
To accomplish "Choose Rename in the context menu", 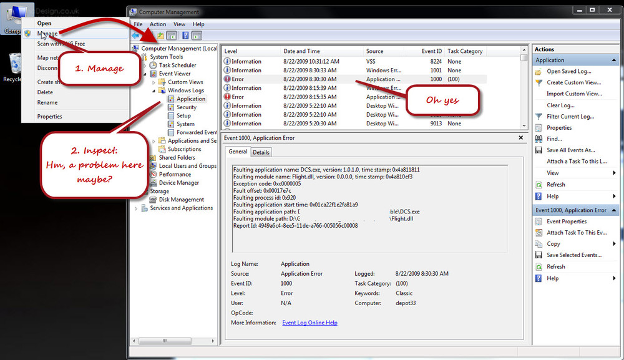I will [x=47, y=102].
